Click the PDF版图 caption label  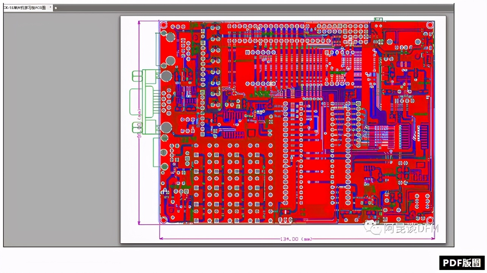(461, 263)
